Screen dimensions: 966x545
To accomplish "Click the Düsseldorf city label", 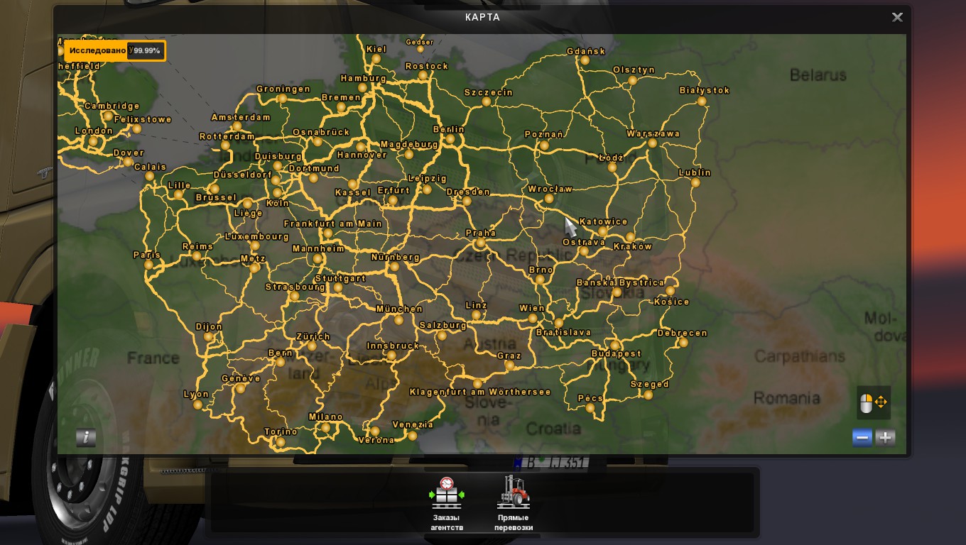I will coord(243,175).
